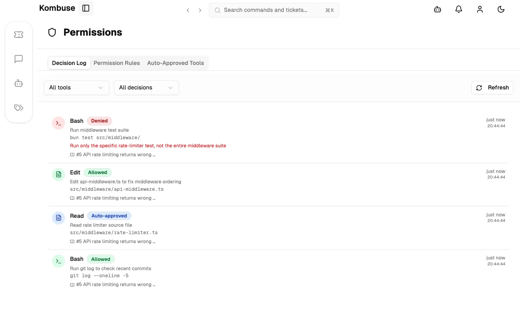520x334 pixels.
Task: Toggle the sidebar with the panel icon
Action: pyautogui.click(x=86, y=8)
